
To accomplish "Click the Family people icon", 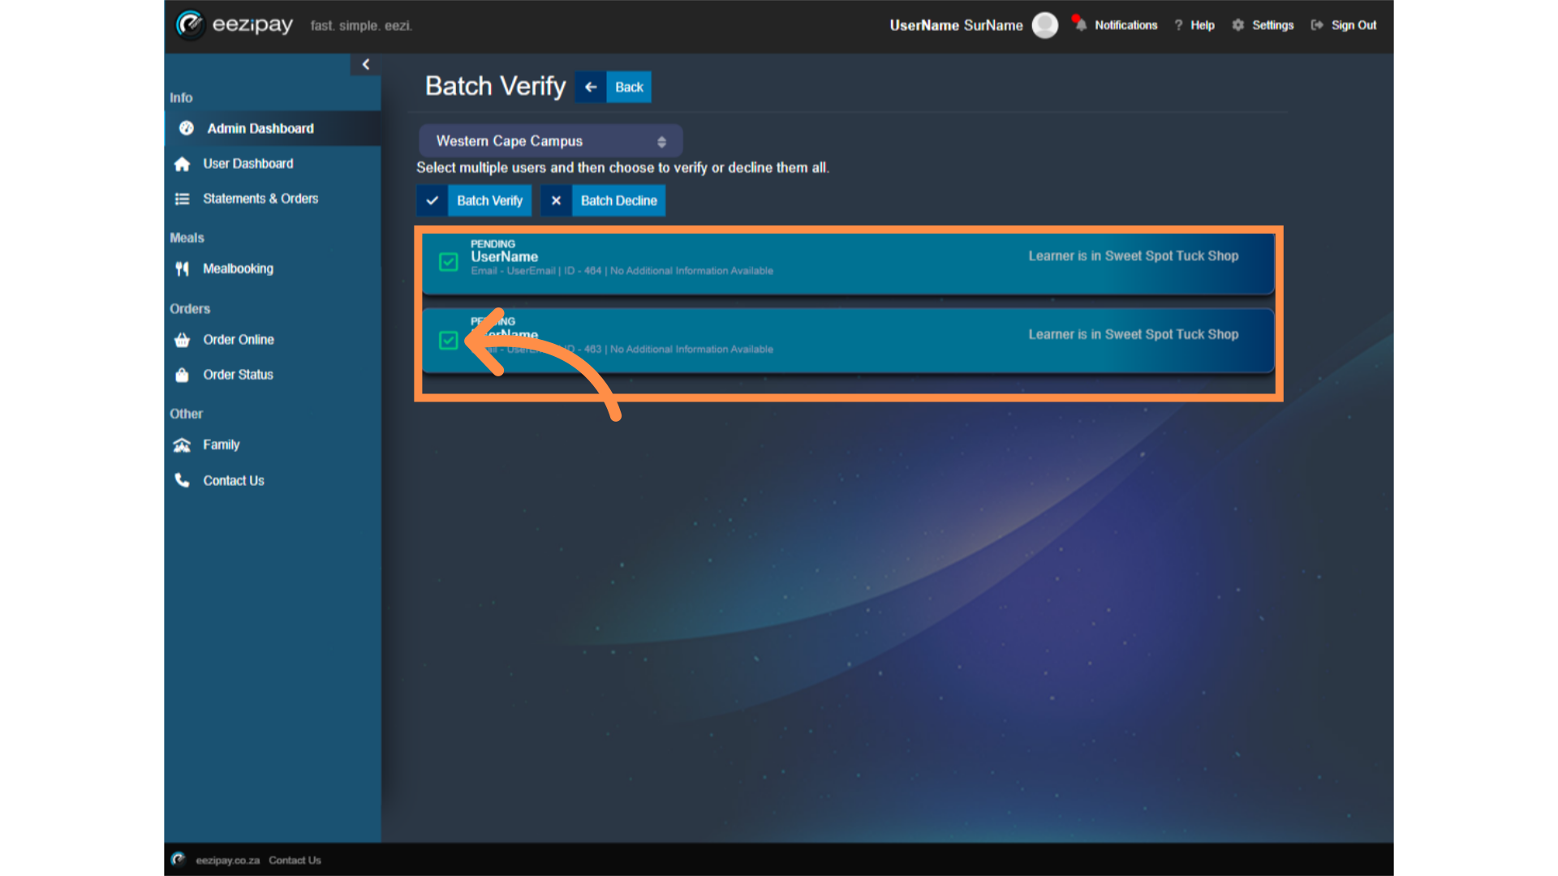I will tap(183, 445).
